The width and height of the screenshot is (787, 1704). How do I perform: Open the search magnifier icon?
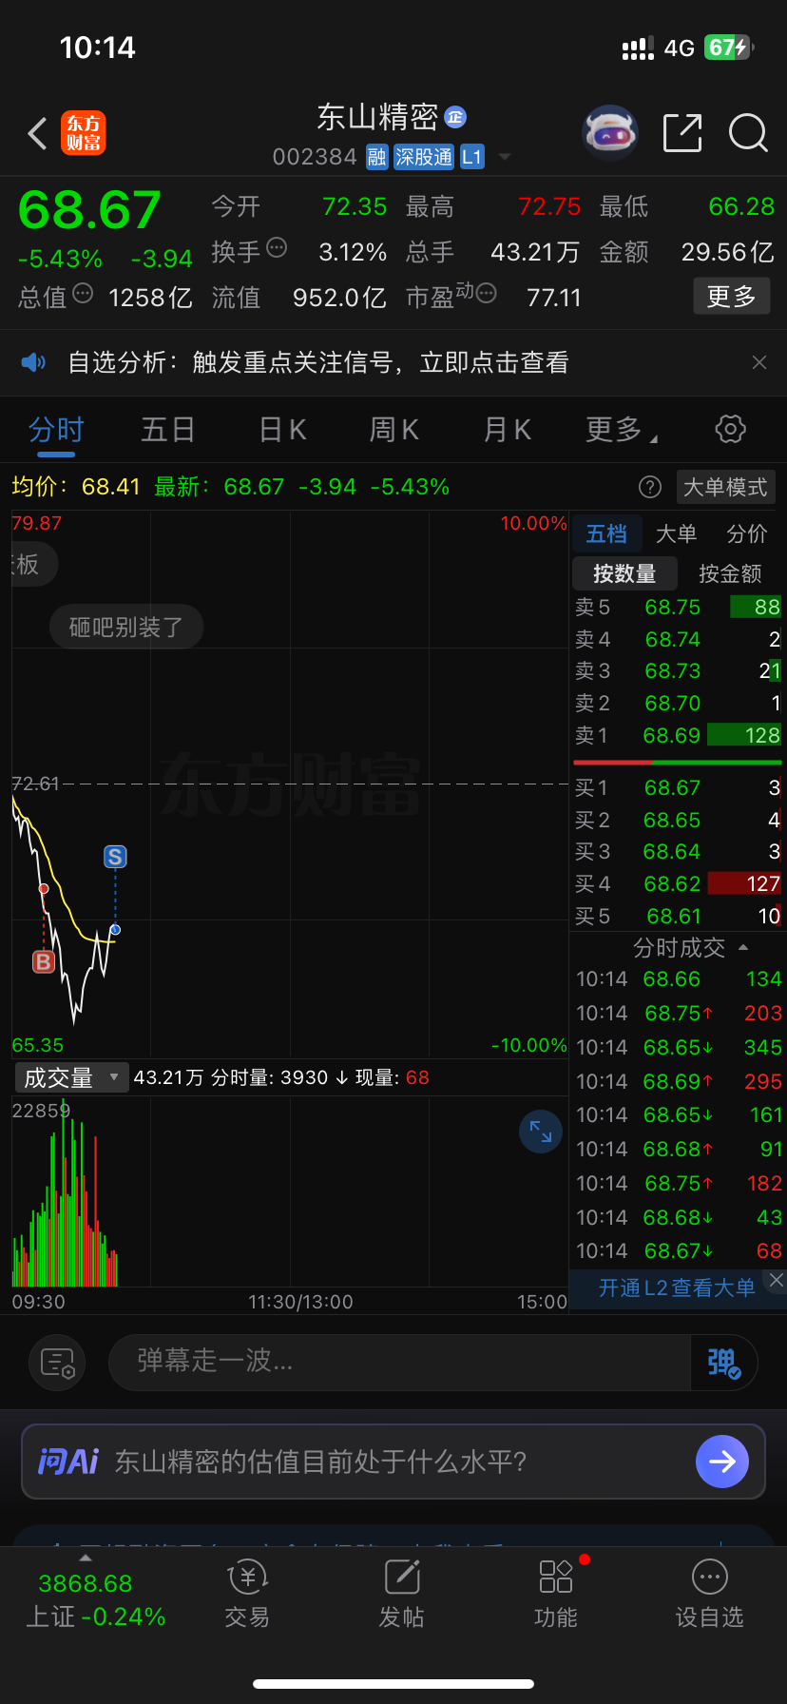pos(748,133)
